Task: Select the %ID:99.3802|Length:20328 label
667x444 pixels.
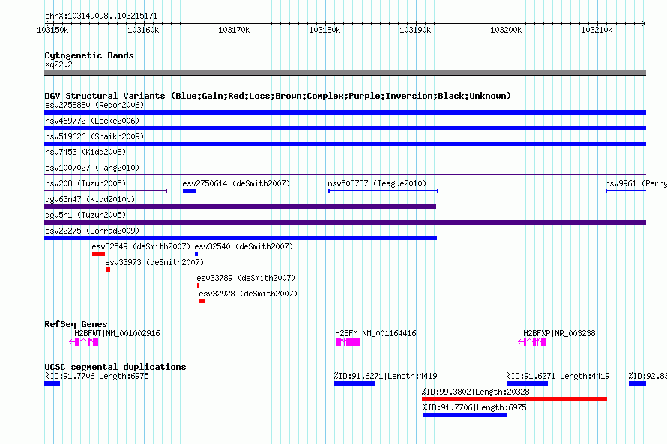Action: click(476, 392)
